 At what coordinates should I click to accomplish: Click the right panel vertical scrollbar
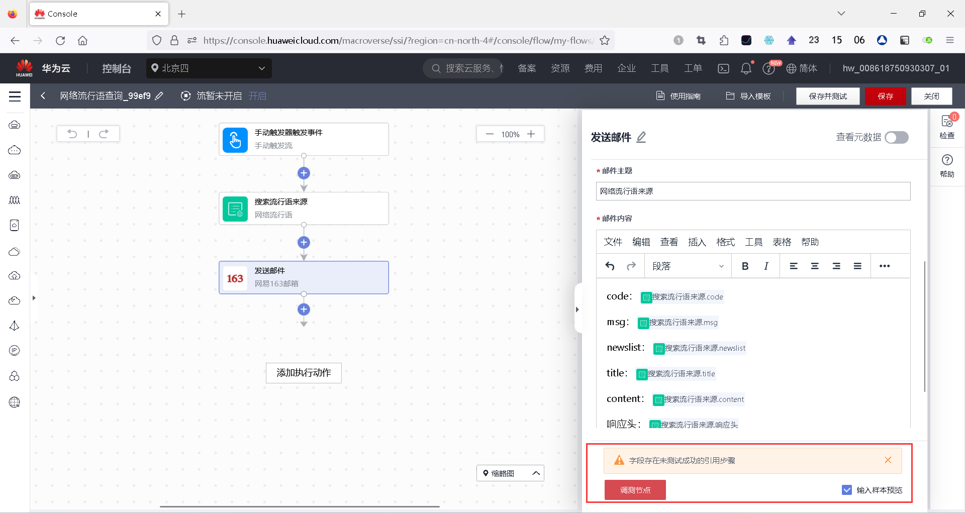coord(924,327)
